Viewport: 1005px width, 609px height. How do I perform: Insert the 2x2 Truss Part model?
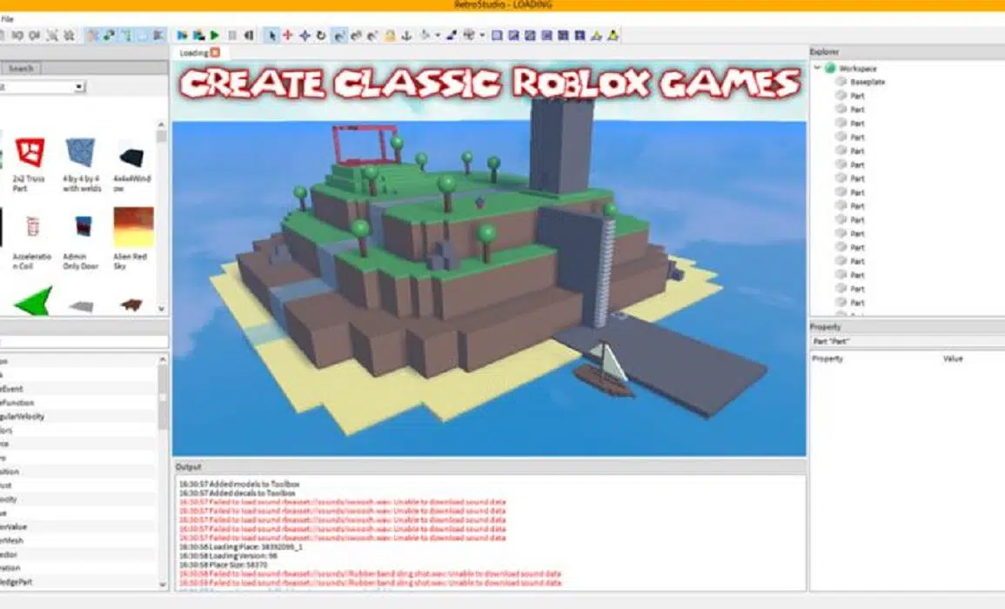[30, 164]
